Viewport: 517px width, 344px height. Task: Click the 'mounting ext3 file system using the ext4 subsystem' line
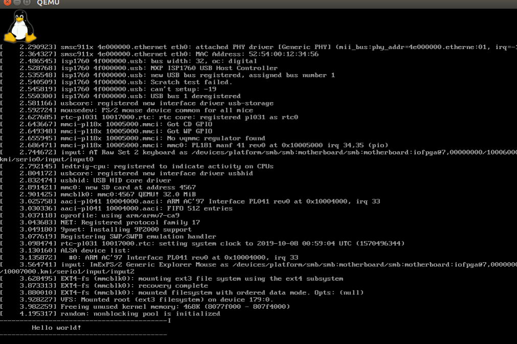click(x=172, y=279)
